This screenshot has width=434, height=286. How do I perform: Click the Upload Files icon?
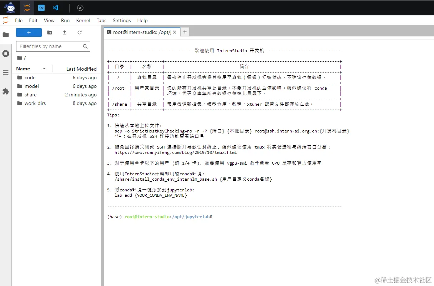point(65,32)
